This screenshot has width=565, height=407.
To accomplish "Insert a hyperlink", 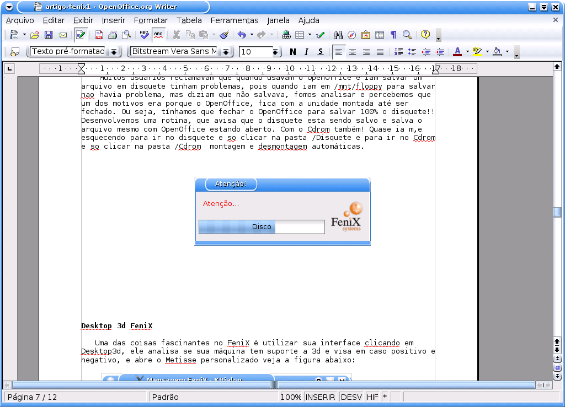I will 286,35.
